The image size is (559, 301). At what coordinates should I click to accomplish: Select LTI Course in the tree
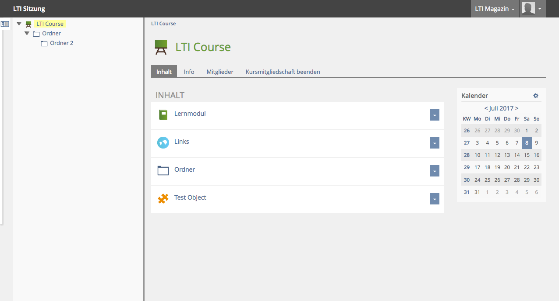click(50, 24)
